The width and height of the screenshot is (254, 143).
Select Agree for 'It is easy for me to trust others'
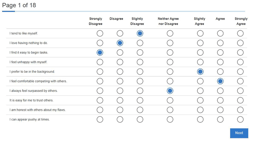tap(220, 100)
